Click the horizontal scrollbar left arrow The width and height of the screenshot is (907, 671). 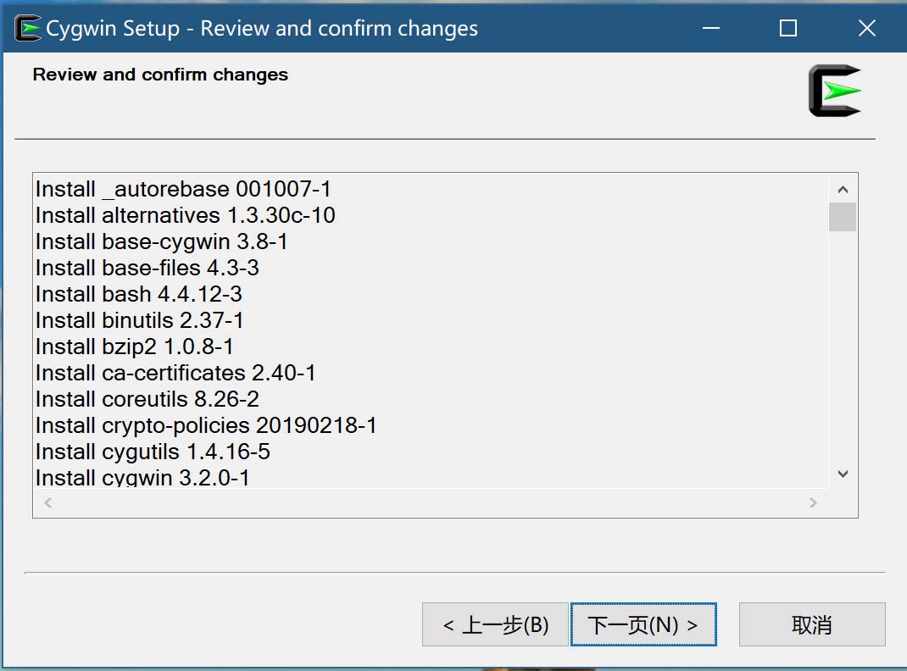[48, 503]
